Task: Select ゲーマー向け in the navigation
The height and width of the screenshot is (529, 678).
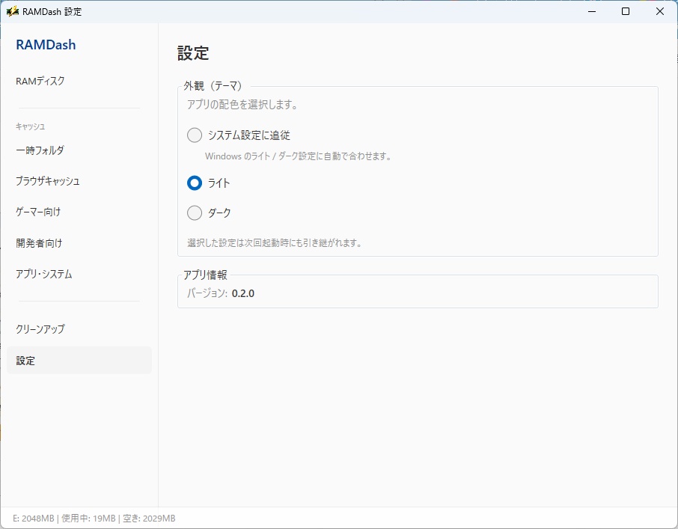Action: [79, 212]
